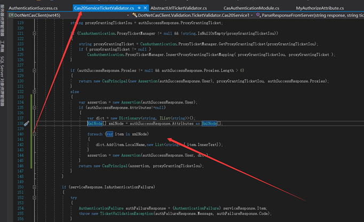Open the 工具箱 toolbox side tab

tap(2, 46)
